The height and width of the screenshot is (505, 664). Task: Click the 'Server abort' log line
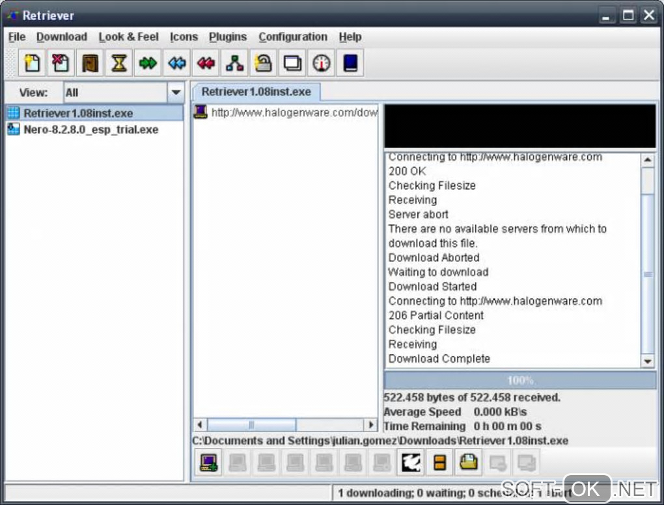[x=419, y=214]
